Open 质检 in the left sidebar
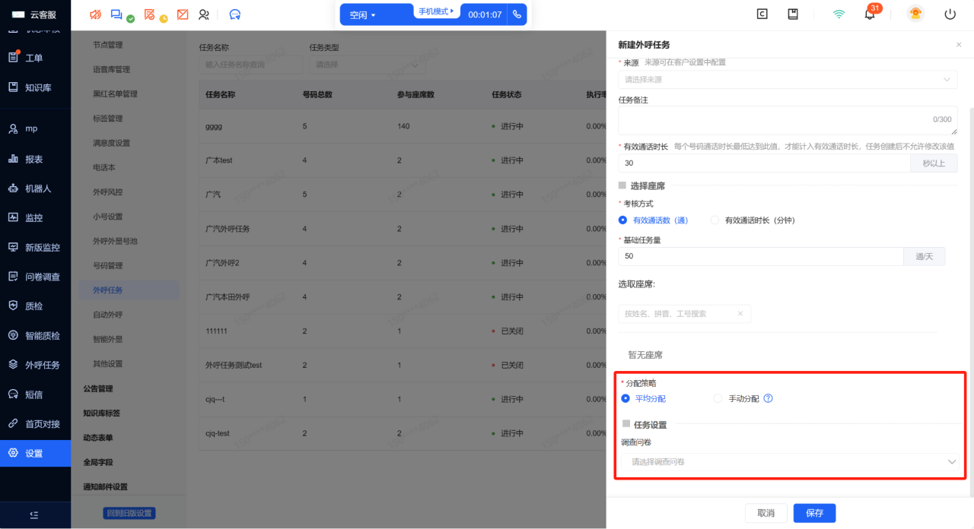 (35, 306)
